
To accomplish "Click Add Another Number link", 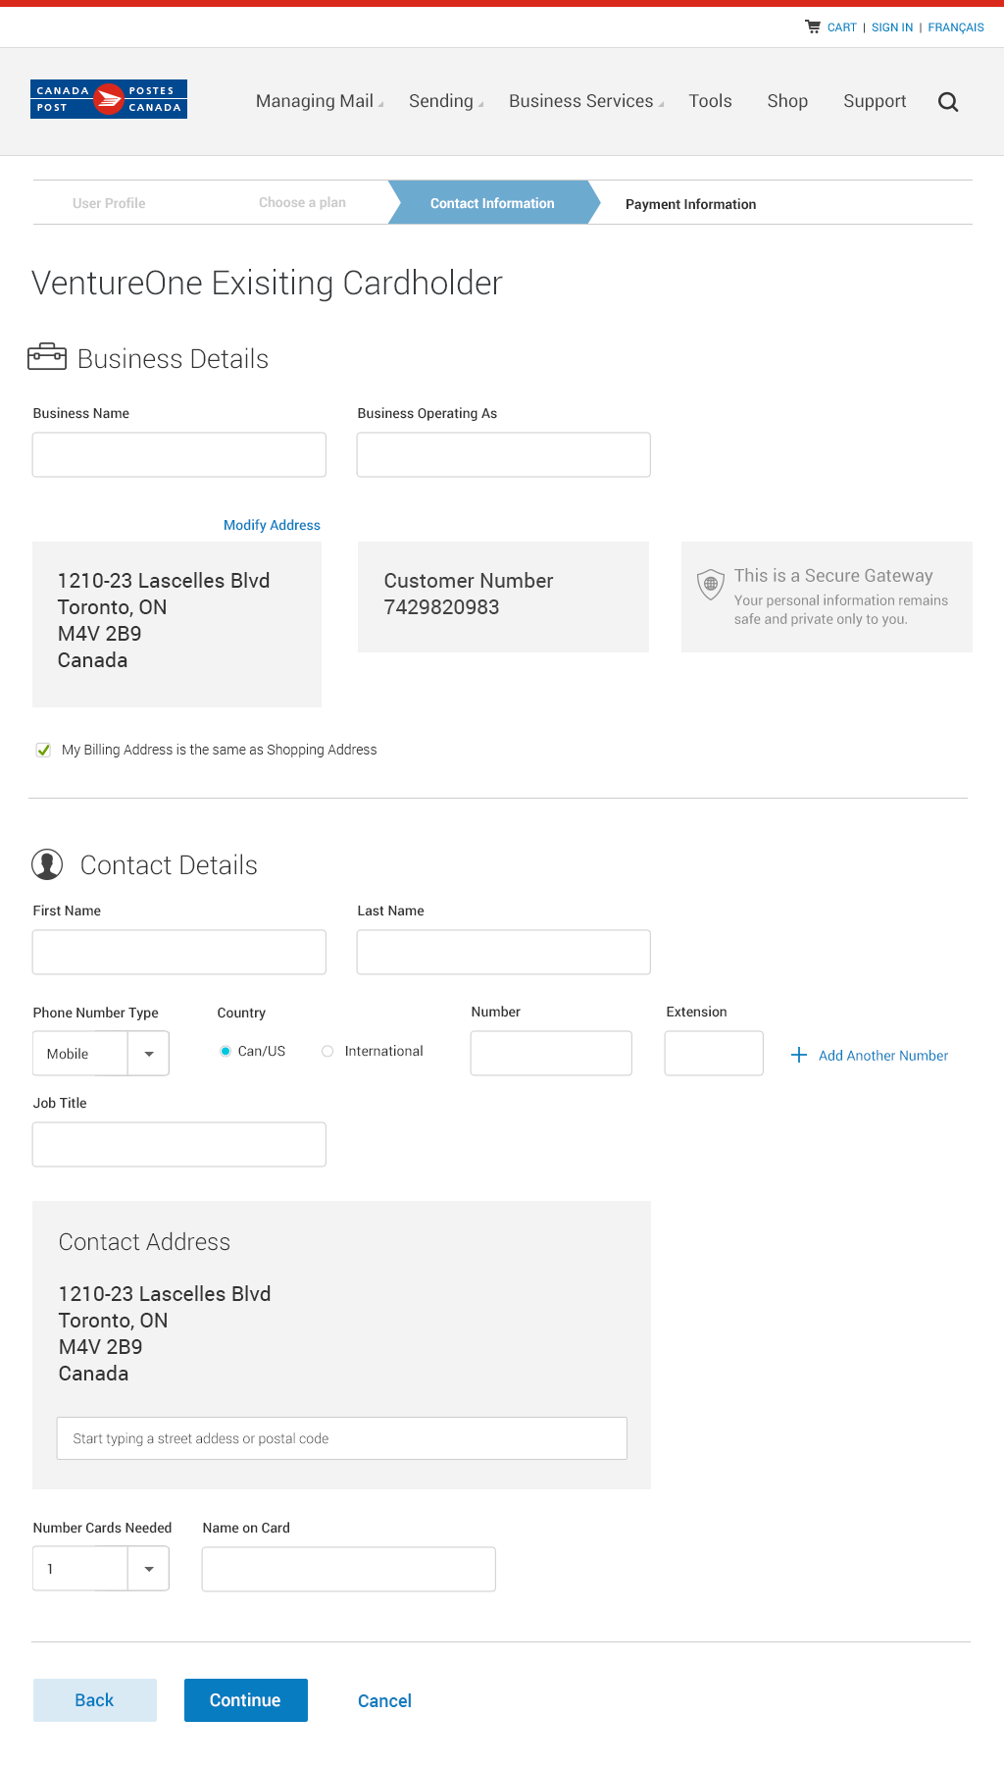I will click(x=883, y=1056).
